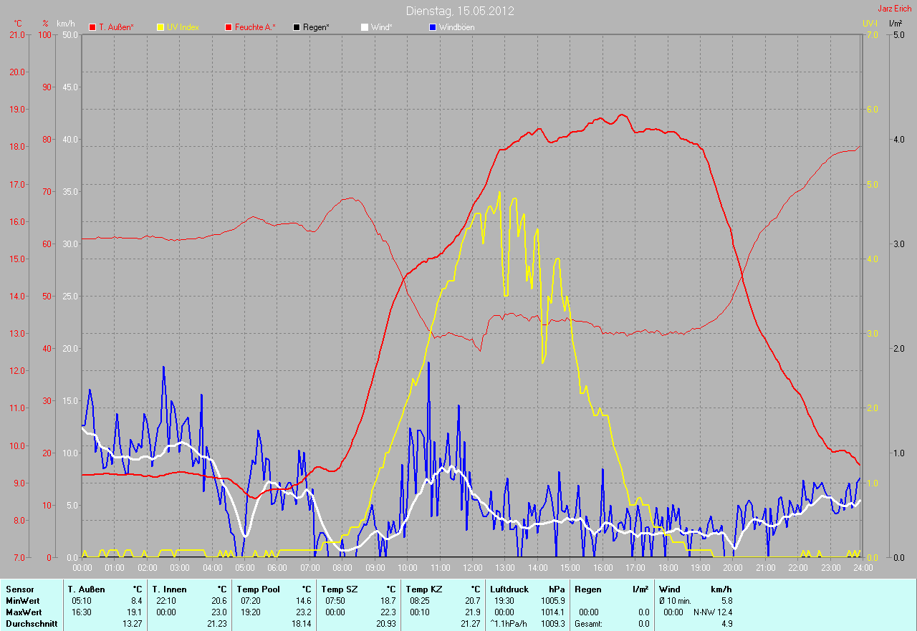Click the 'Gesamt:' rain total label

[x=589, y=624]
